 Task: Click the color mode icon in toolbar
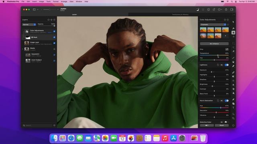pyautogui.click(x=198, y=10)
